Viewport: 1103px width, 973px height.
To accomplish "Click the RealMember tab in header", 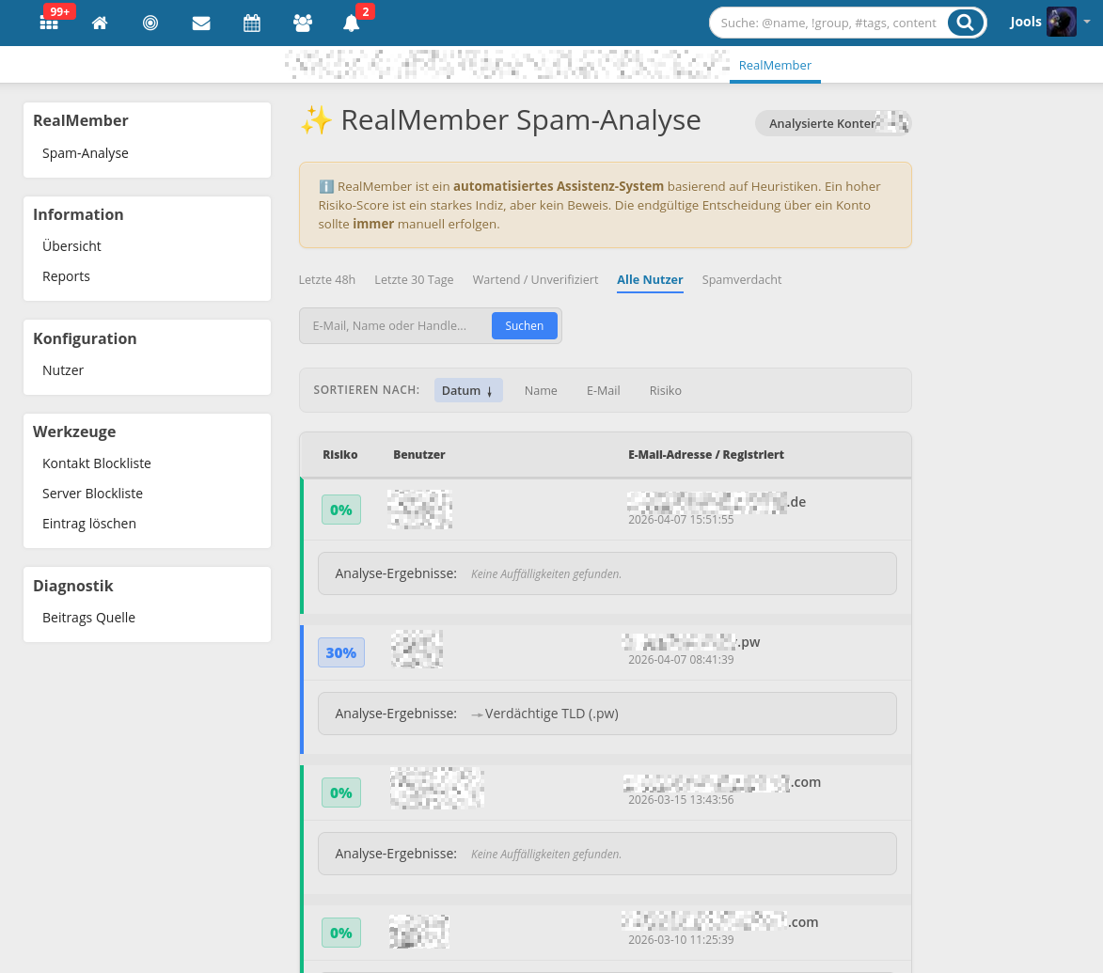I will click(775, 66).
